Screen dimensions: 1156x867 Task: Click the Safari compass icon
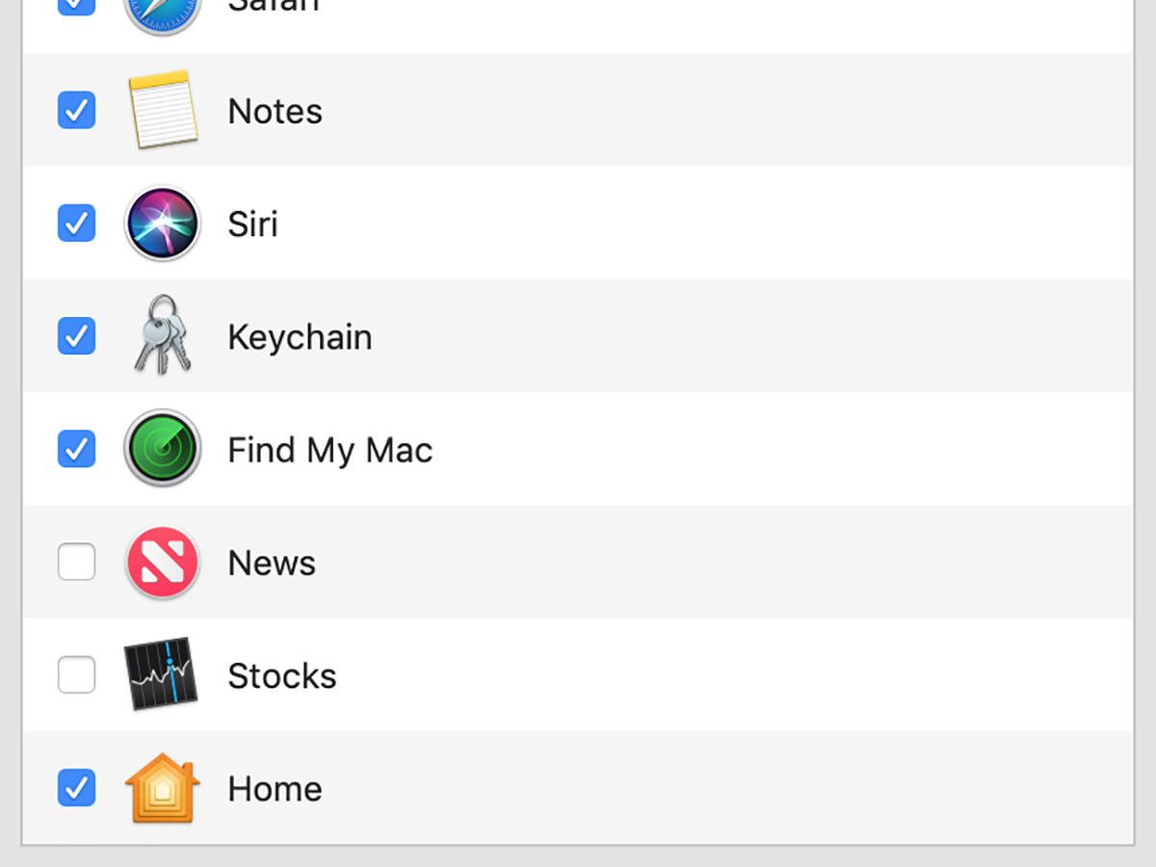pos(162,12)
